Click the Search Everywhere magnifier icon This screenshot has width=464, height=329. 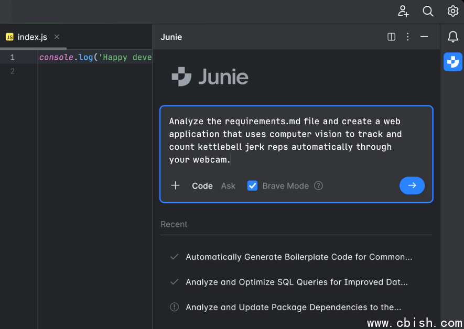click(x=428, y=11)
